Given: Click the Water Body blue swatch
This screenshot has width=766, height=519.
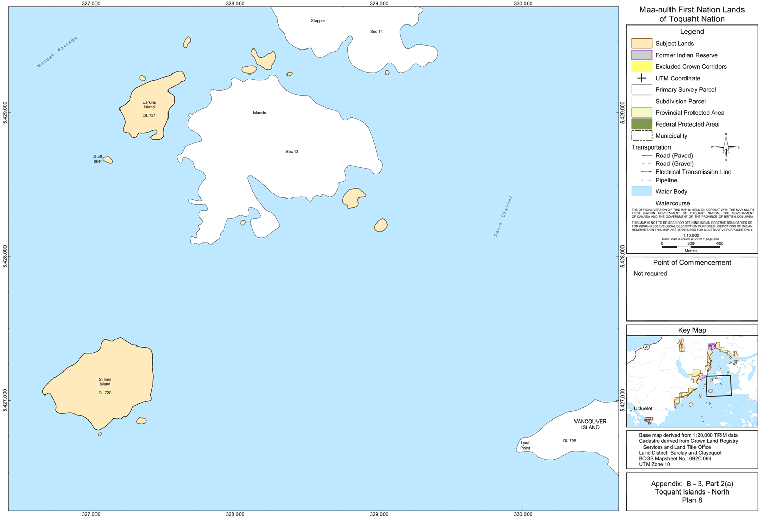Looking at the screenshot, I should (x=642, y=191).
